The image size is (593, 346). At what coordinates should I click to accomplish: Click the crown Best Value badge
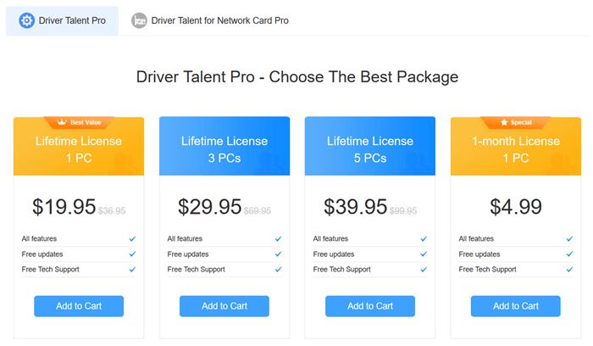point(79,122)
